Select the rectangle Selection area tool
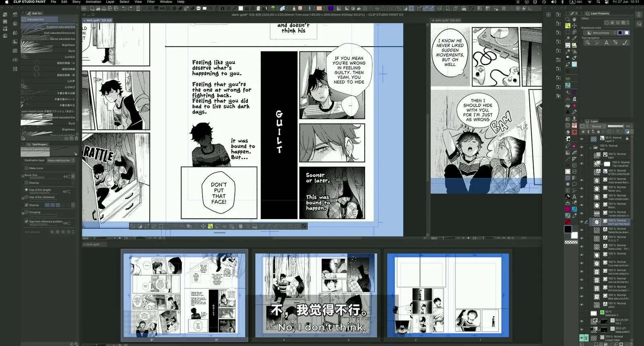 pyautogui.click(x=568, y=32)
